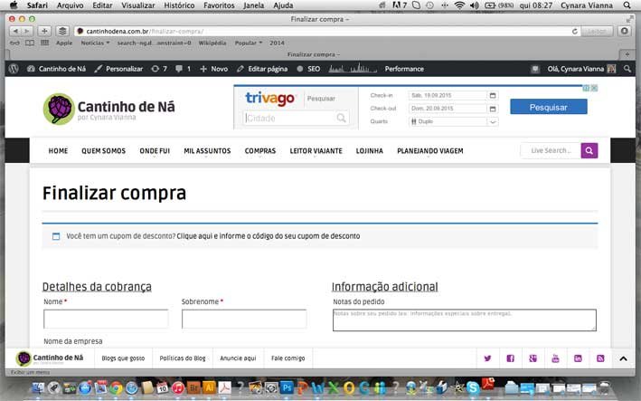Open the Wikipédia bookmark

212,43
